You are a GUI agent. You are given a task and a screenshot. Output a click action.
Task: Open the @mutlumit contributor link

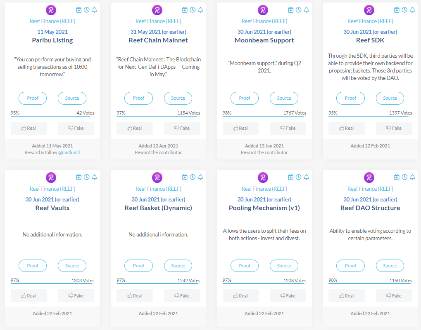click(69, 152)
